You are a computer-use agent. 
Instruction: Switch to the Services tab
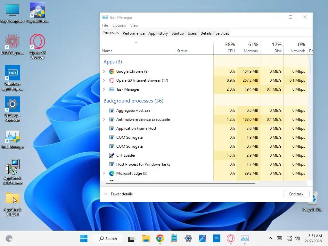point(222,33)
